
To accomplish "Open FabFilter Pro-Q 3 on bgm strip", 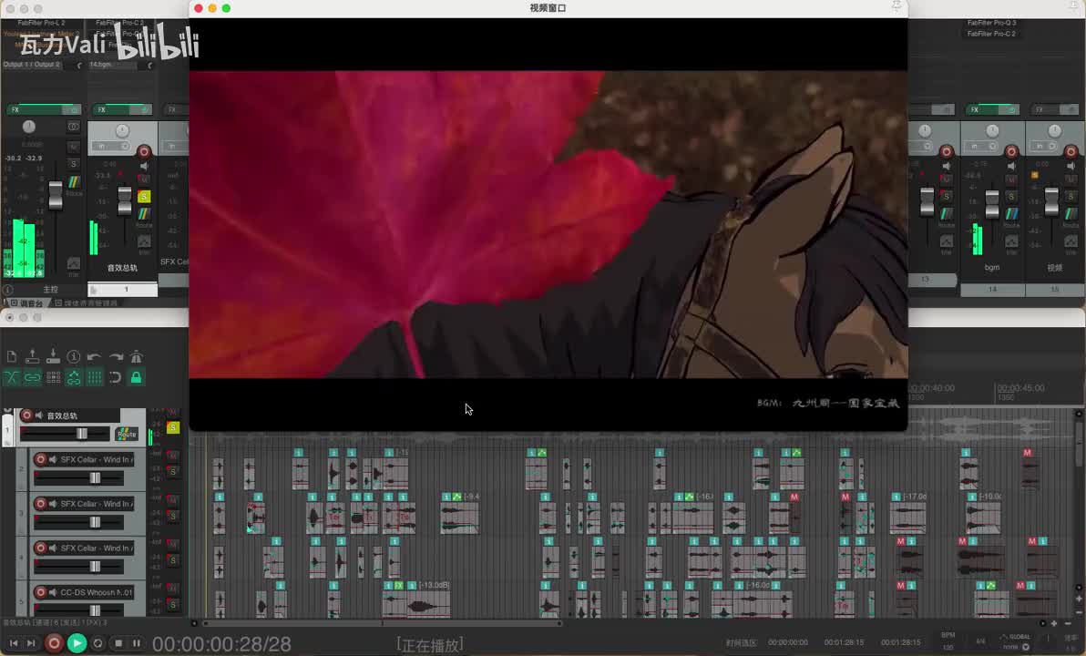I will point(992,23).
